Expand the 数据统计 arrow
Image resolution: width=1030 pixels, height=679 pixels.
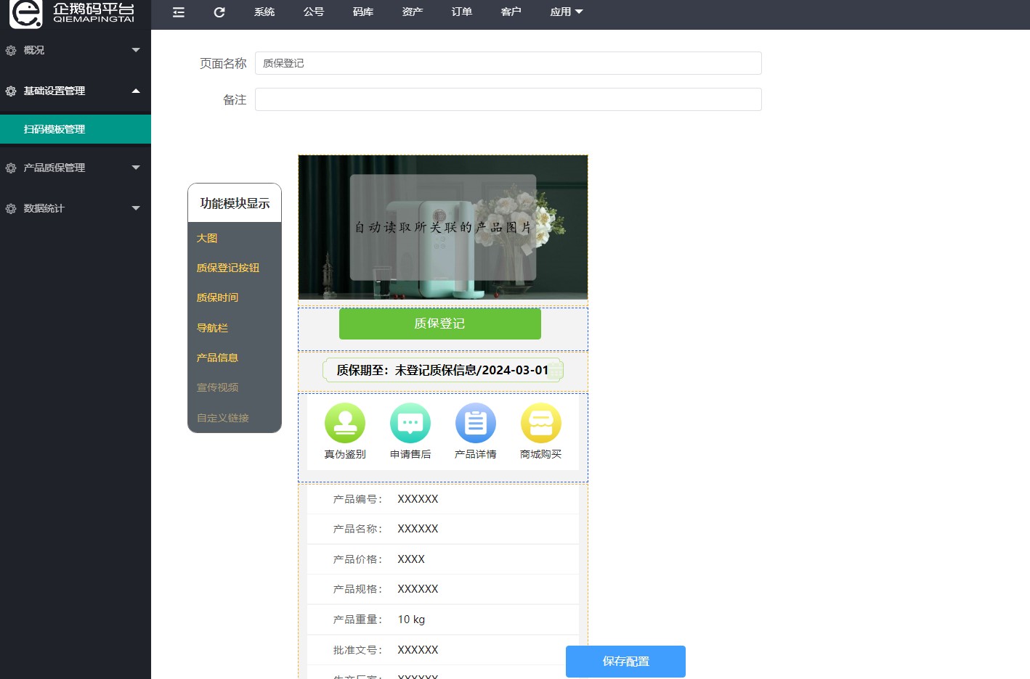[x=136, y=208]
